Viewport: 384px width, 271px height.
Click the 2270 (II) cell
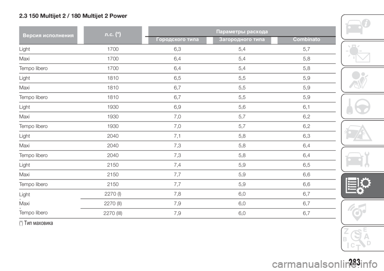coord(113,203)
